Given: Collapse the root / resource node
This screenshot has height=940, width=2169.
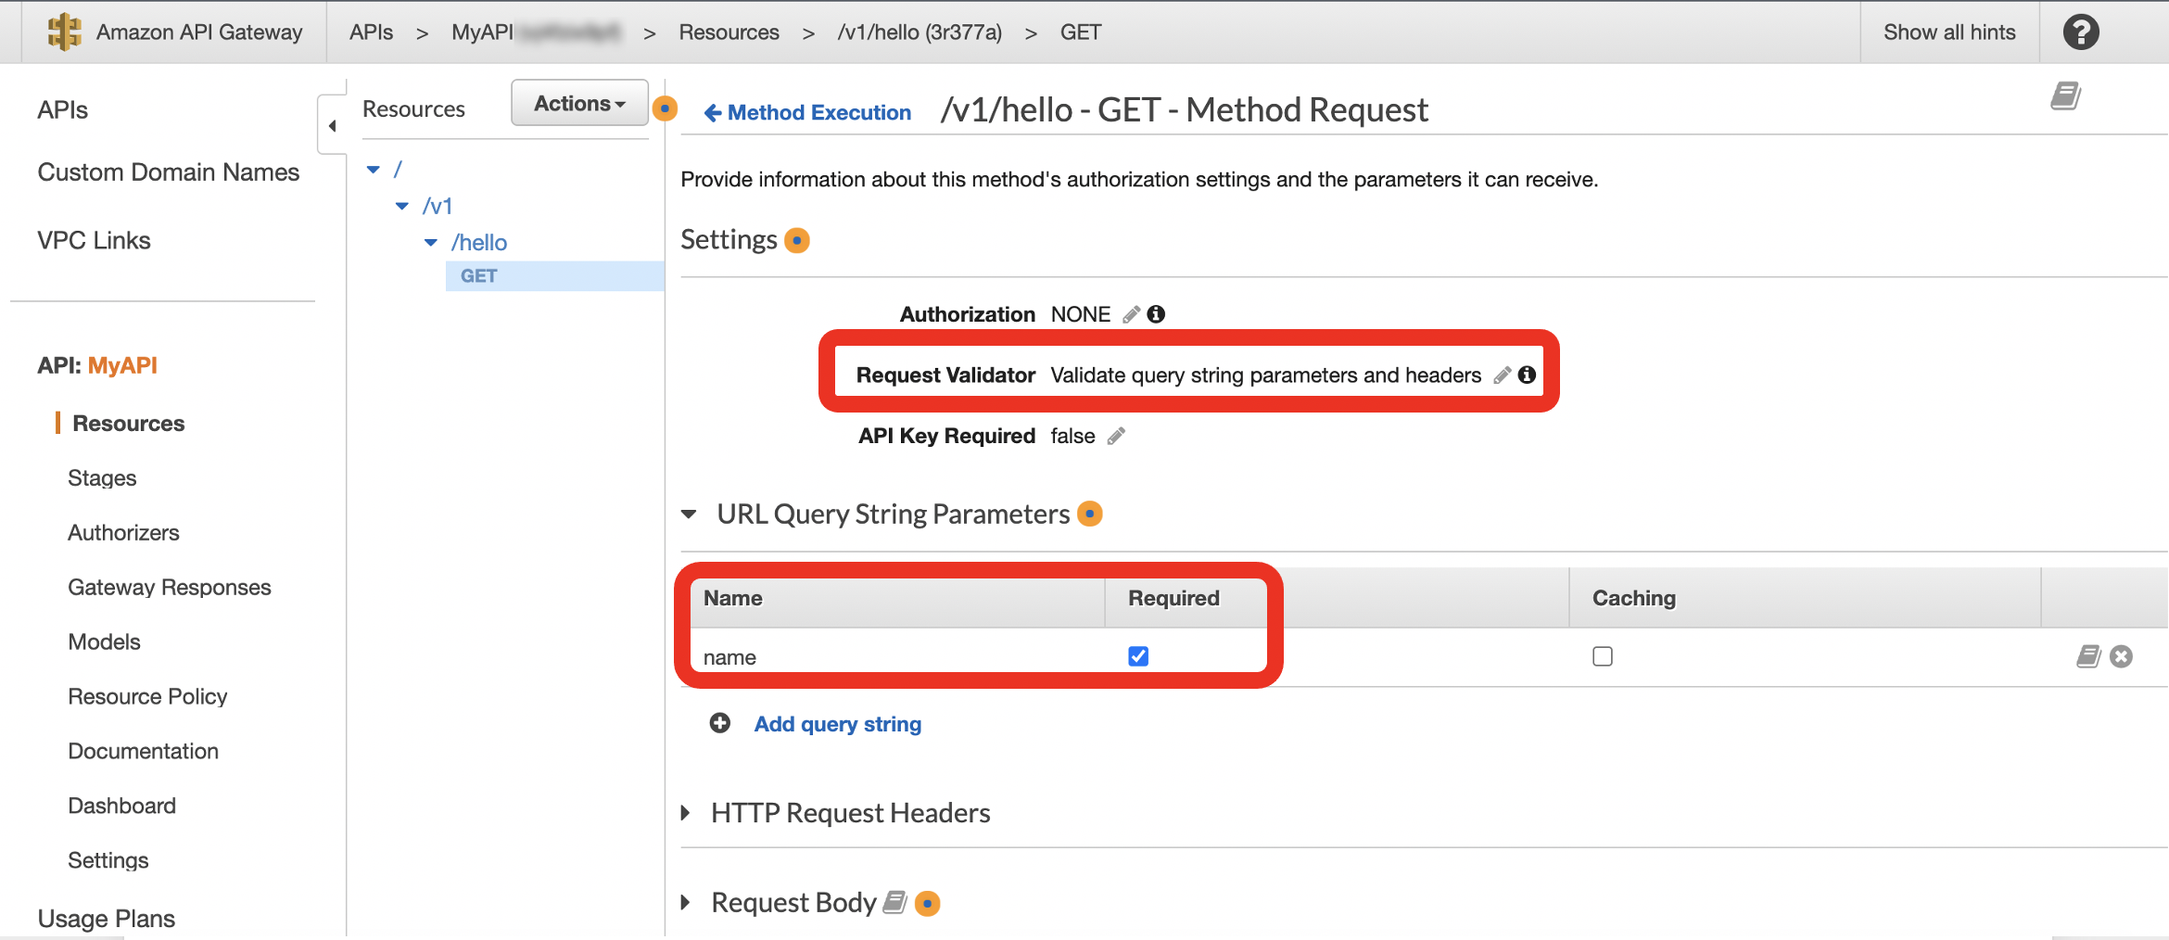Looking at the screenshot, I should [x=374, y=170].
